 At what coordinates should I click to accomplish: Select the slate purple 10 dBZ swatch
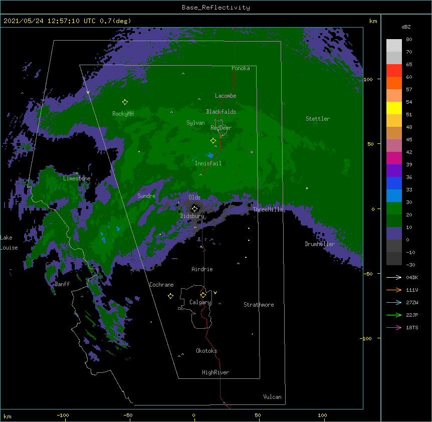click(394, 234)
